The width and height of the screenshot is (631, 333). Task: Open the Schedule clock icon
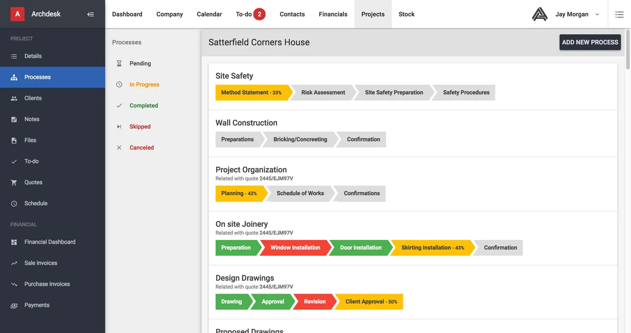[14, 203]
